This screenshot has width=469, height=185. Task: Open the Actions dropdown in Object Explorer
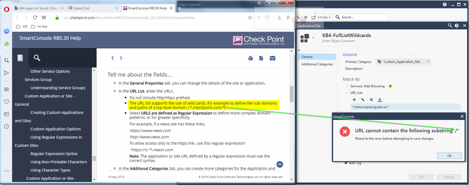[321, 17]
